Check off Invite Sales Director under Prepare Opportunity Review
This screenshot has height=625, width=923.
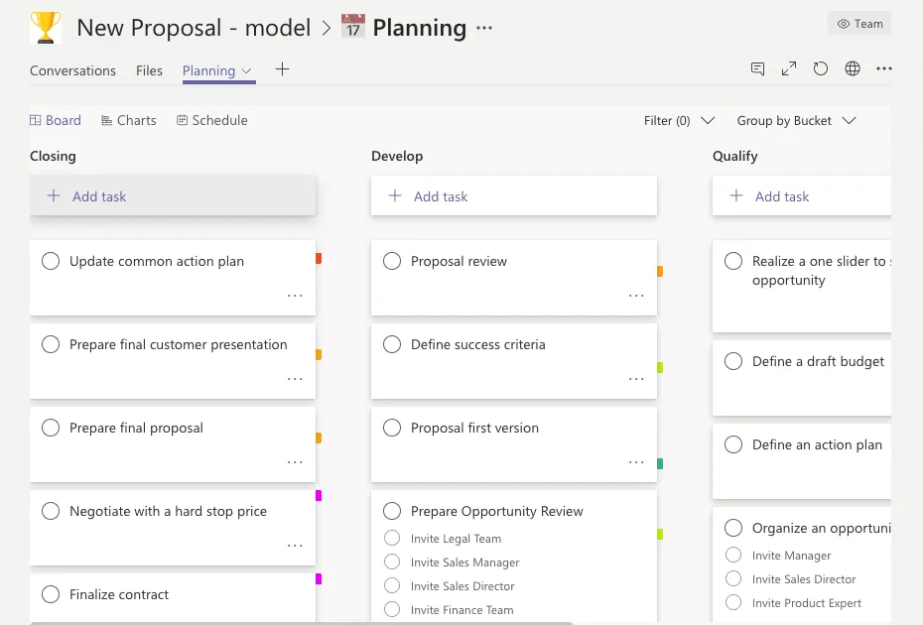pos(392,585)
